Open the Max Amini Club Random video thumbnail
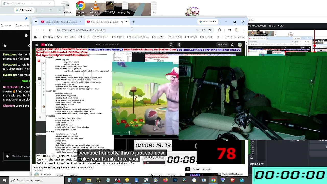 coord(203,175)
